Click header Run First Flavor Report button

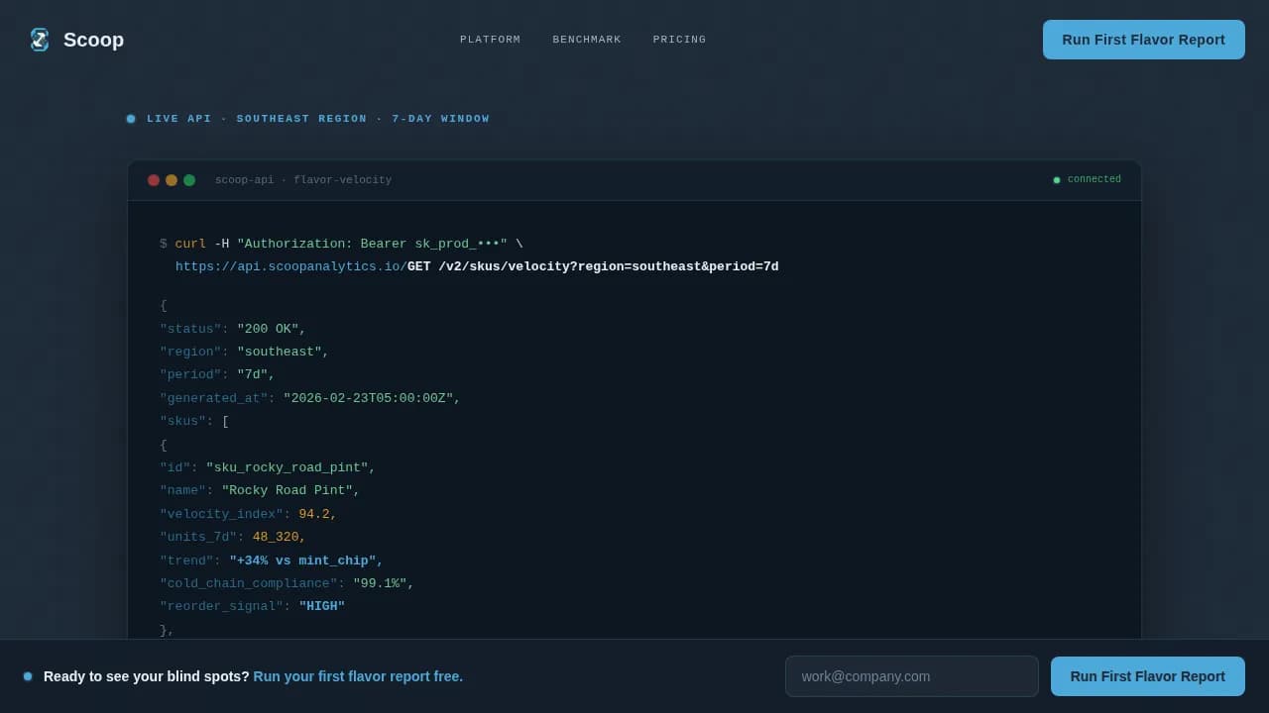(1143, 40)
